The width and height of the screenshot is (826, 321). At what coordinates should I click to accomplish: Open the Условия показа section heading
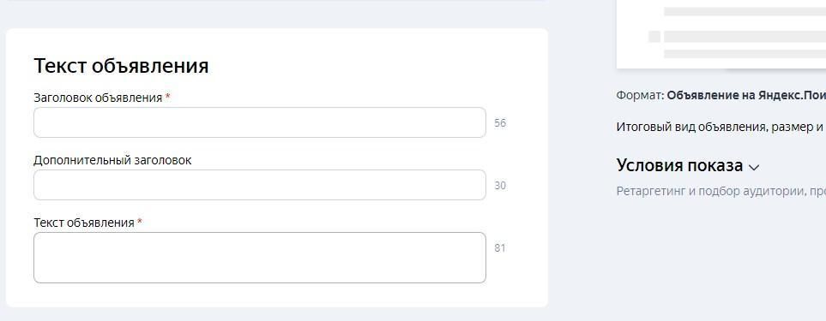[679, 165]
